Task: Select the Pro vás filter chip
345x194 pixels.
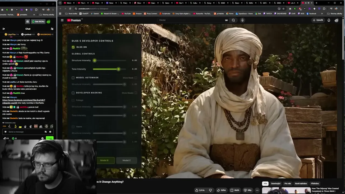Action: pos(288,183)
